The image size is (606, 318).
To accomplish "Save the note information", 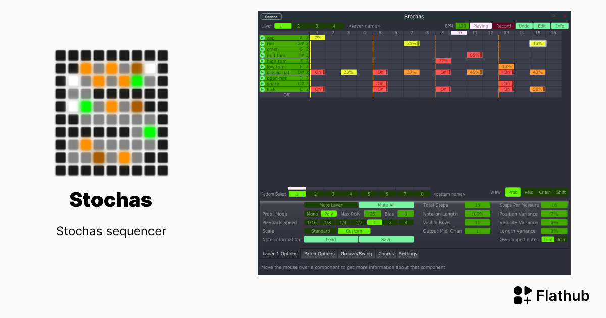I will (386, 239).
